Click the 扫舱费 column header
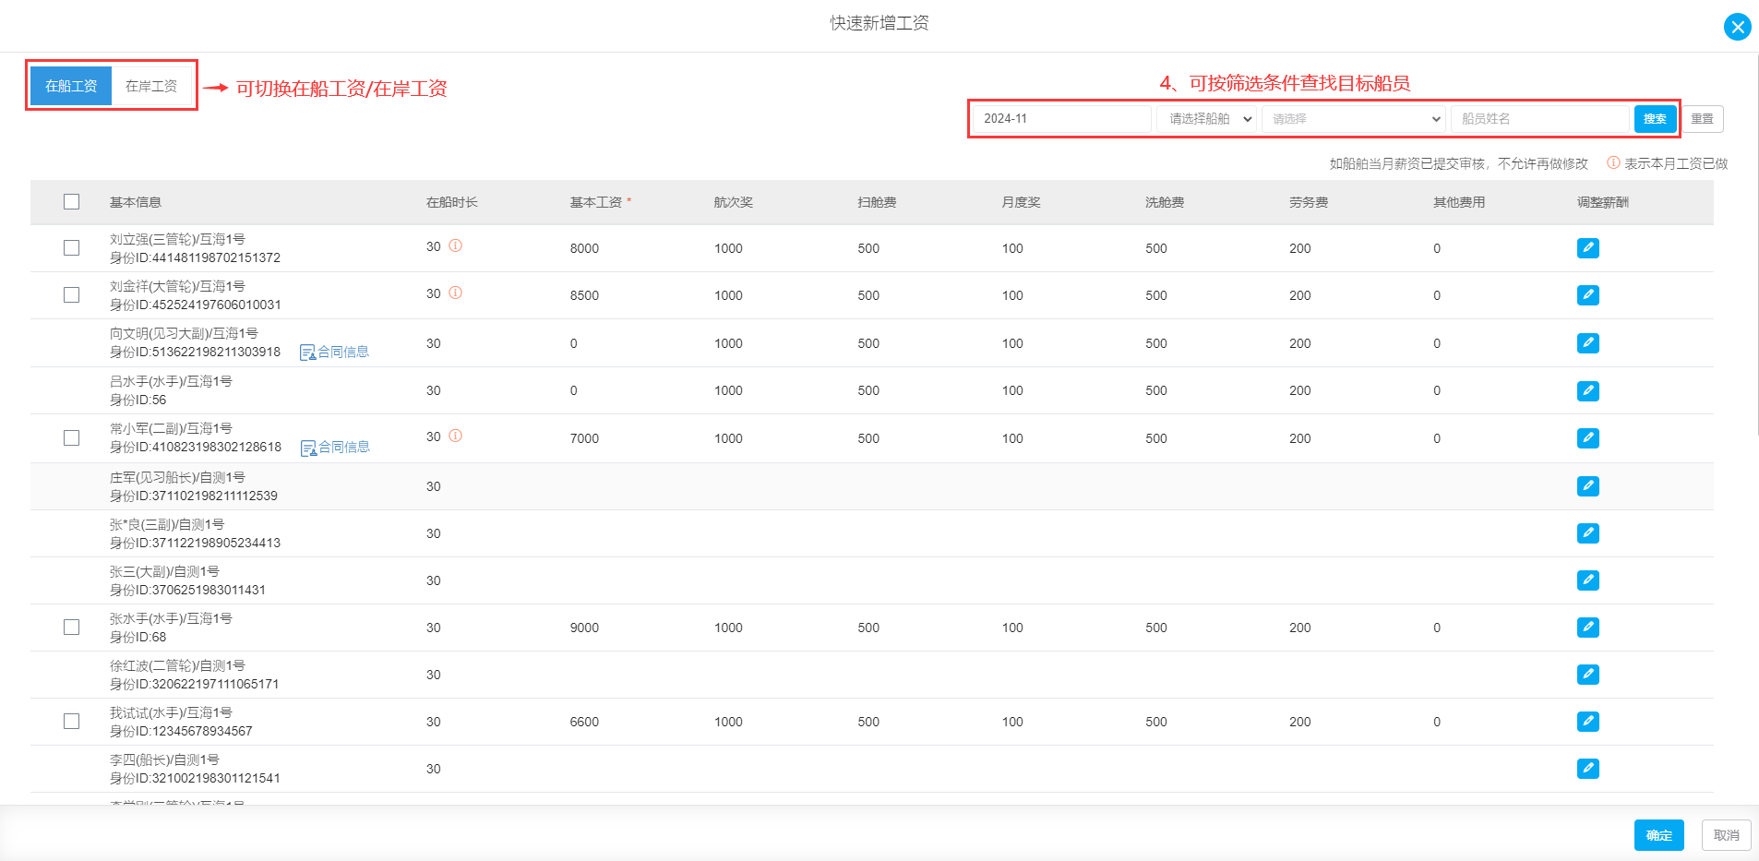The width and height of the screenshot is (1759, 861). (878, 202)
